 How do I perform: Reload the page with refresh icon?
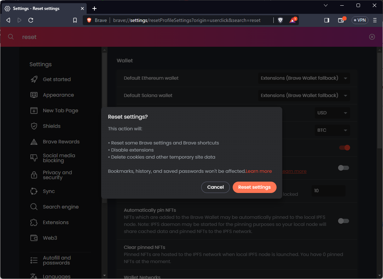click(x=31, y=20)
